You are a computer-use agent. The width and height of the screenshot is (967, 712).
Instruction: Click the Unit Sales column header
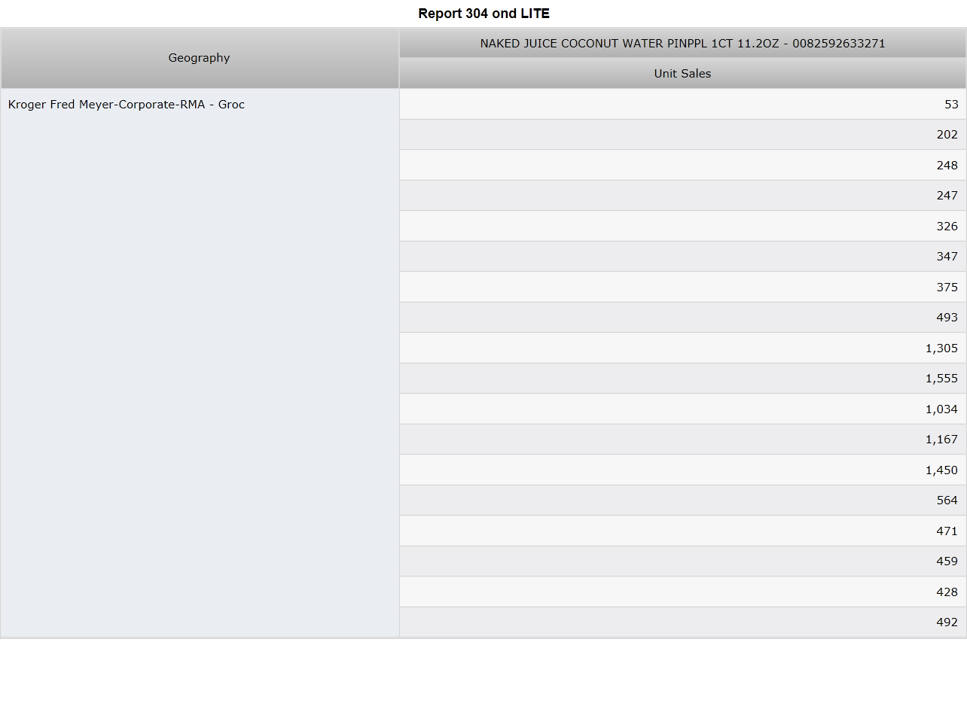pos(682,74)
